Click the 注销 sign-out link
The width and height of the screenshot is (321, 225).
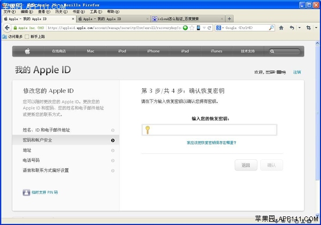point(297,72)
